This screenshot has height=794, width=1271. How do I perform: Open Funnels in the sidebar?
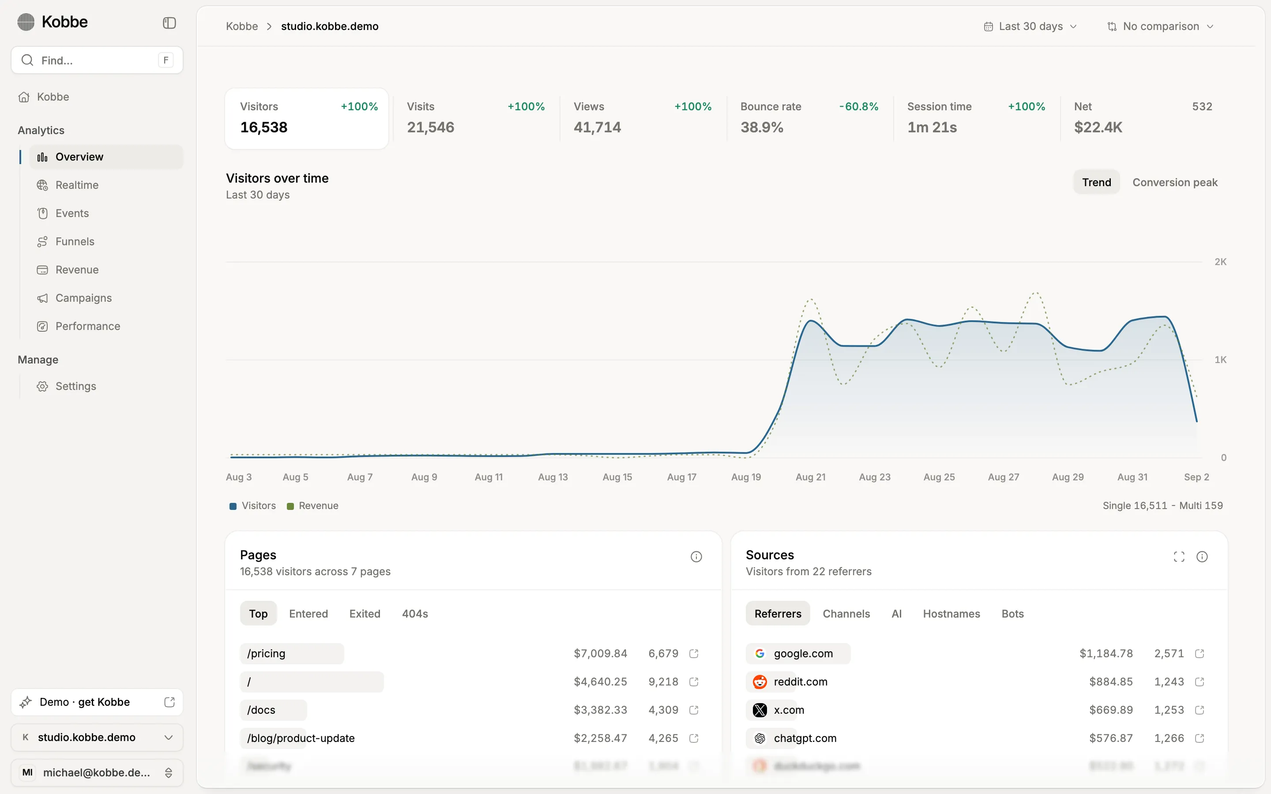106,242
